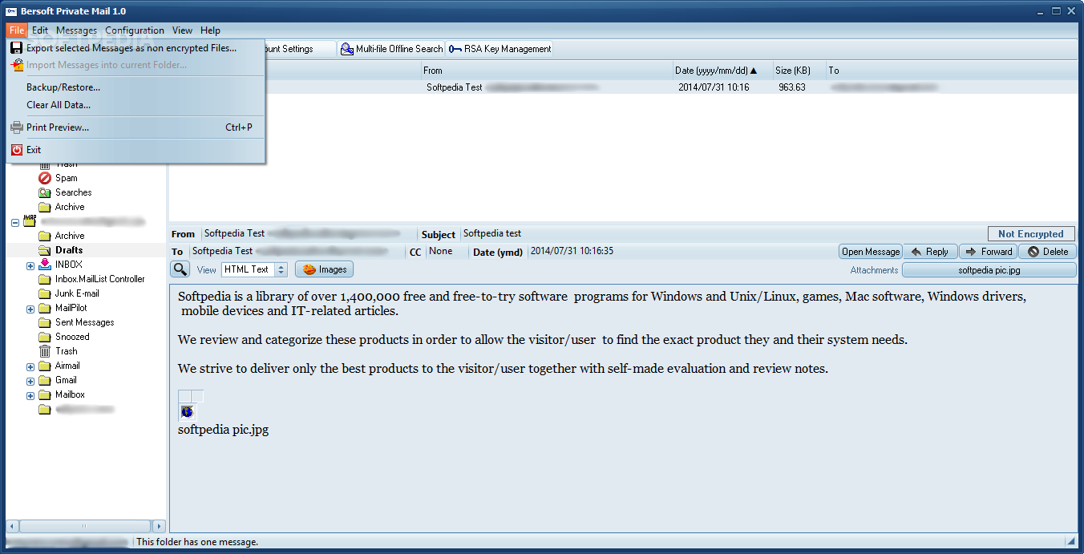Collapse the IMAP account tree node

15,222
